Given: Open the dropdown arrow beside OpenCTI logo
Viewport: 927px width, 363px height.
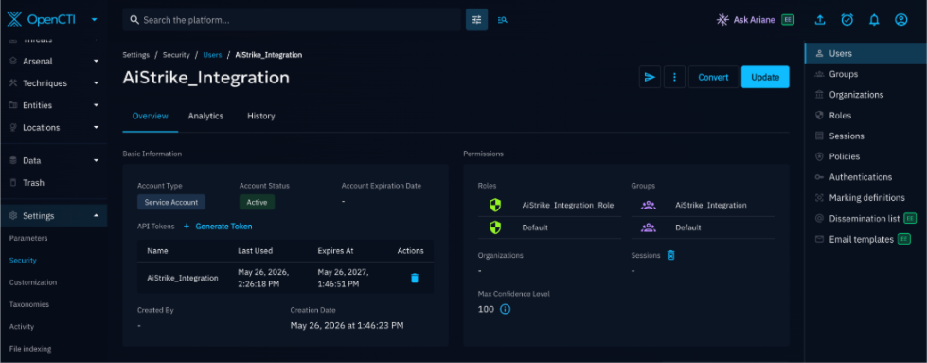Looking at the screenshot, I should click(95, 20).
